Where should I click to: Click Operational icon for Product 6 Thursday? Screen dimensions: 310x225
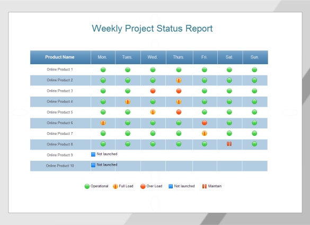coord(179,123)
